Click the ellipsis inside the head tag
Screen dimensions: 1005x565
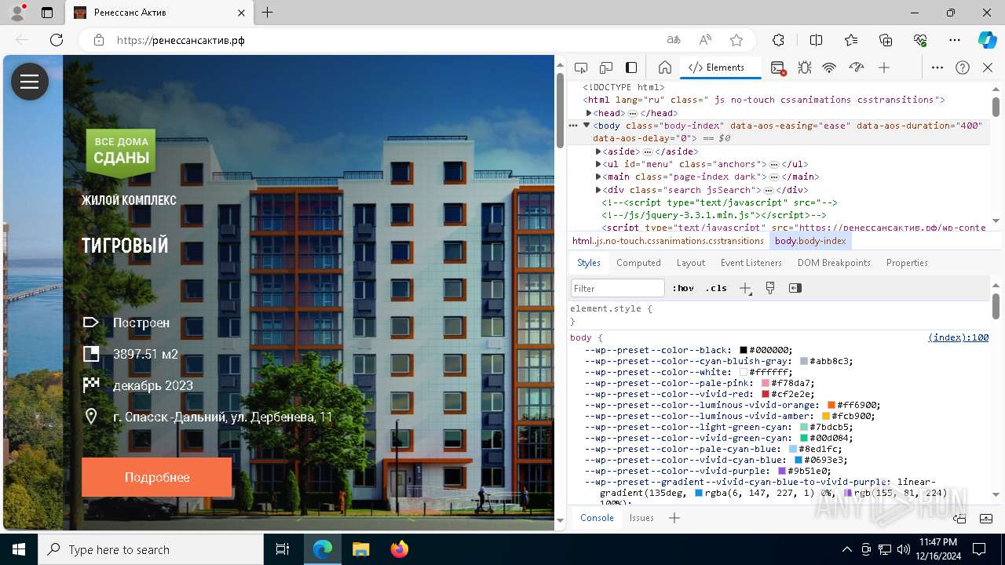632,113
